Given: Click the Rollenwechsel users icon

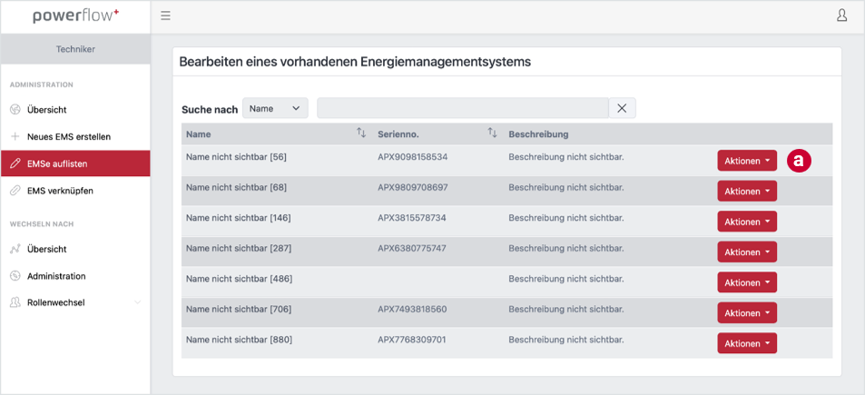Looking at the screenshot, I should 15,302.
